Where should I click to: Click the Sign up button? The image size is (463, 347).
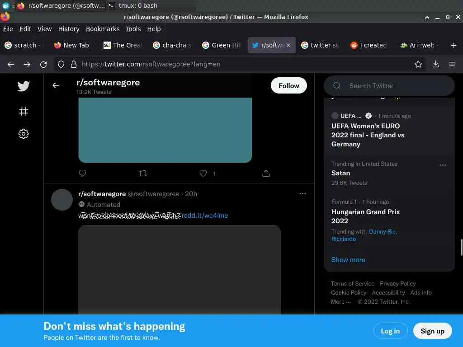pos(433,331)
